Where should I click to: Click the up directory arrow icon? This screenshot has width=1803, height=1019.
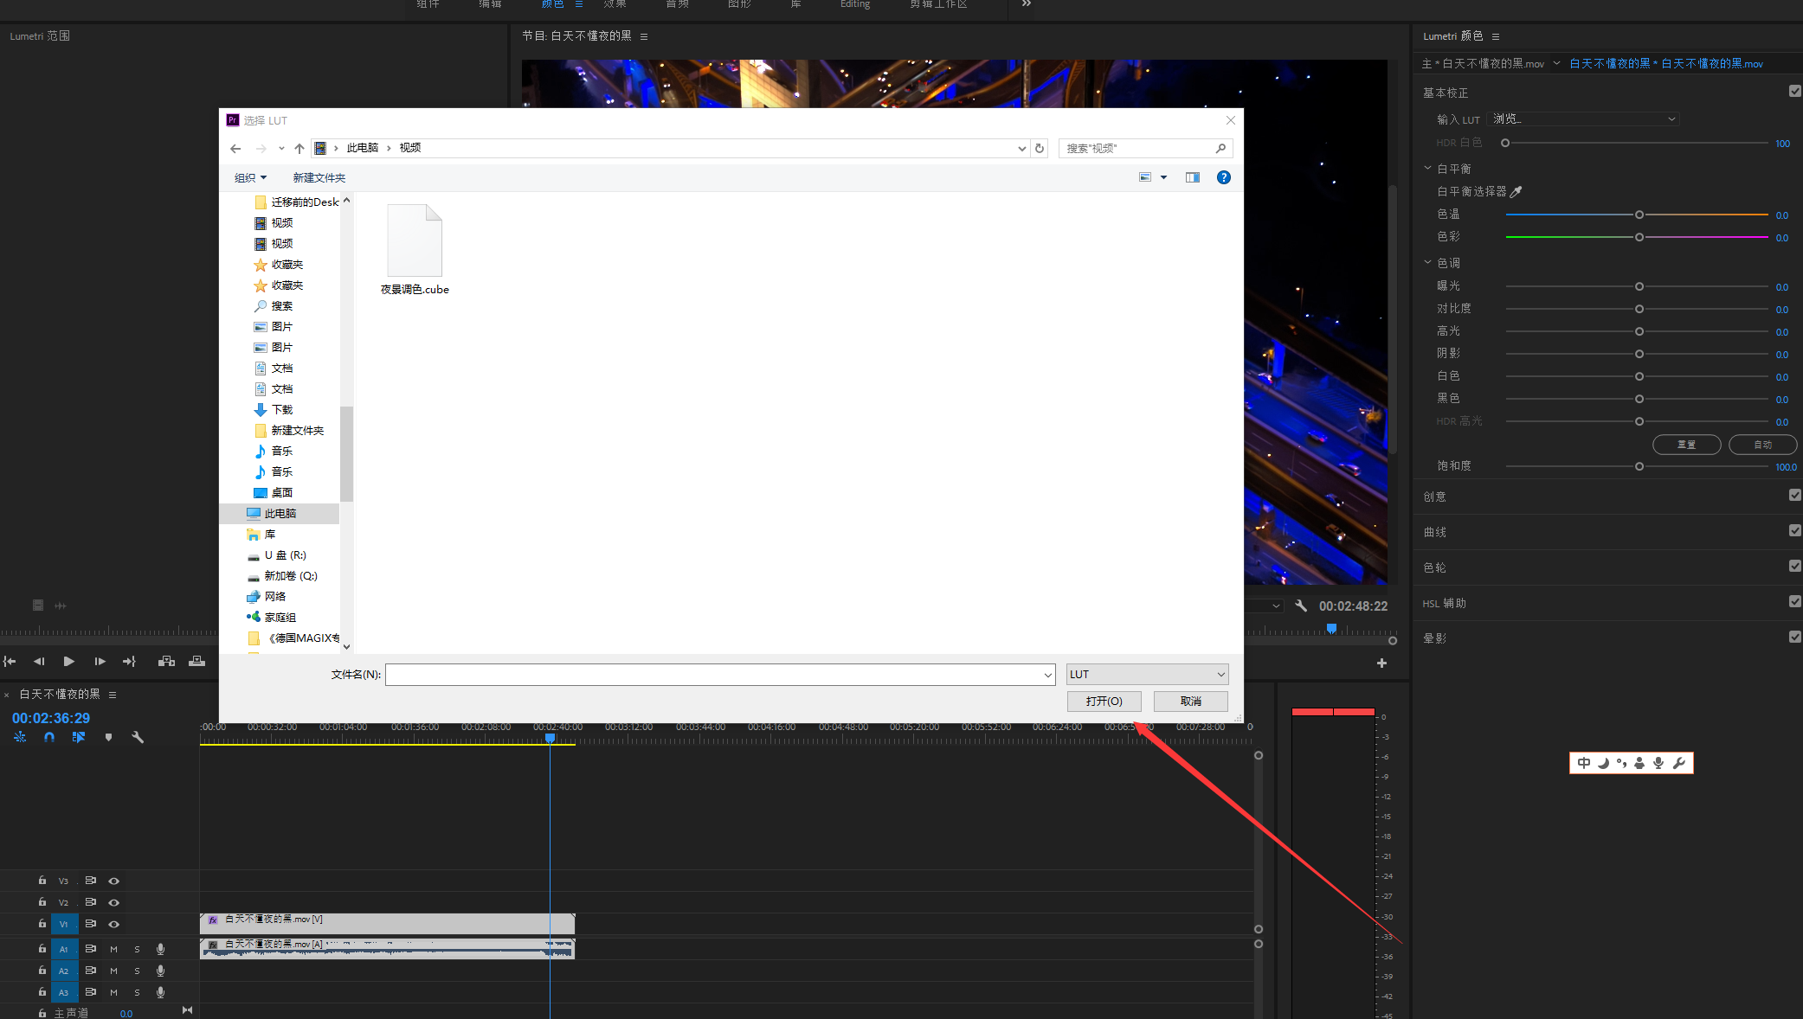coord(299,148)
